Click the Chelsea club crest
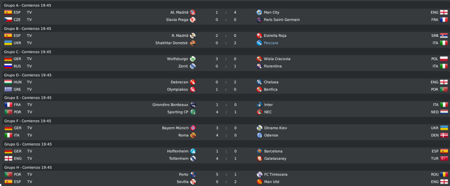Viewport: 450px width, 186px height. [x=259, y=82]
